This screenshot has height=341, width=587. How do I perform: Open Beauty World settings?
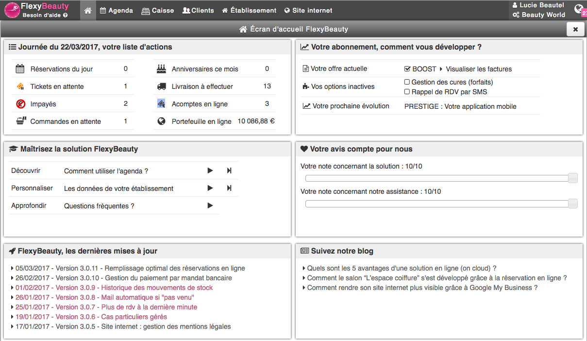click(x=538, y=15)
